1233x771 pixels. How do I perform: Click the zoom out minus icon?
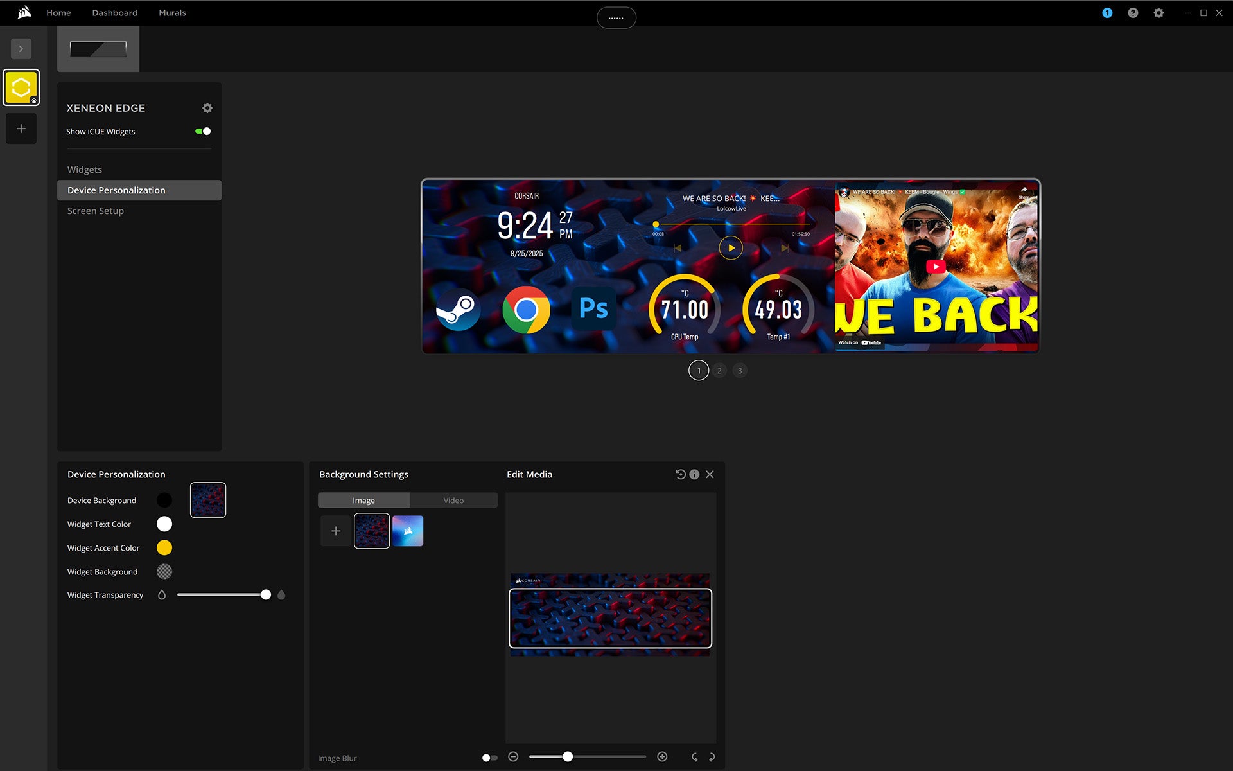[x=513, y=757]
